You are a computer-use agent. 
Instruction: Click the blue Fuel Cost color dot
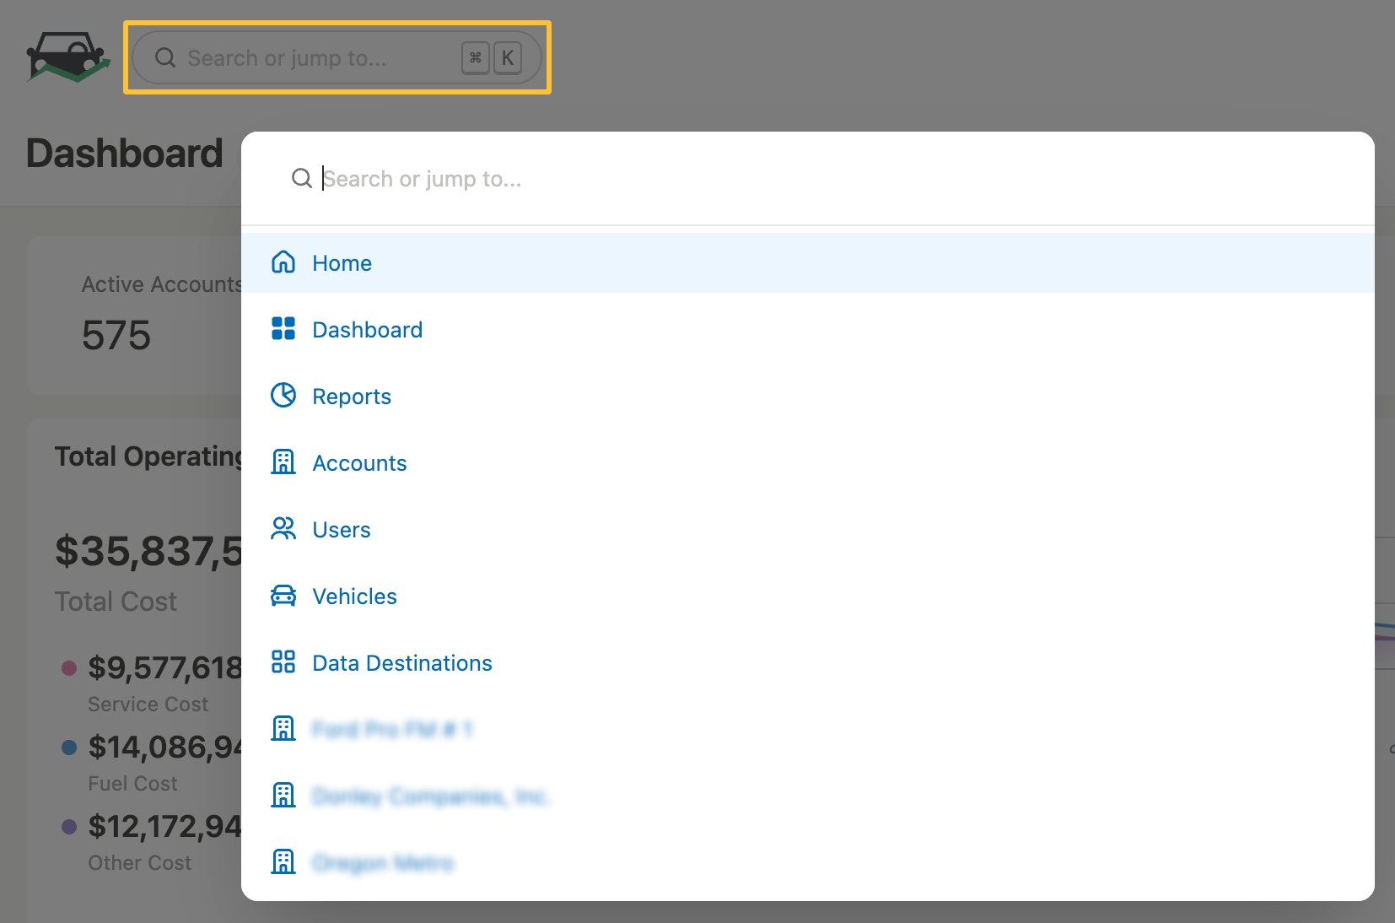point(70,748)
